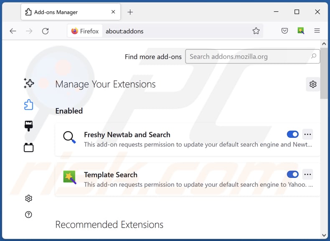Open Firefox settings from sidebar gear
Image resolution: width=330 pixels, height=241 pixels.
(28, 198)
